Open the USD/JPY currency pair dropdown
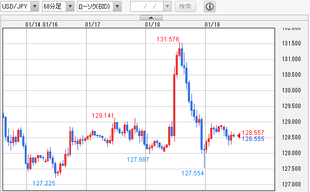Image resolution: width=310 pixels, height=192 pixels. [x=34, y=7]
